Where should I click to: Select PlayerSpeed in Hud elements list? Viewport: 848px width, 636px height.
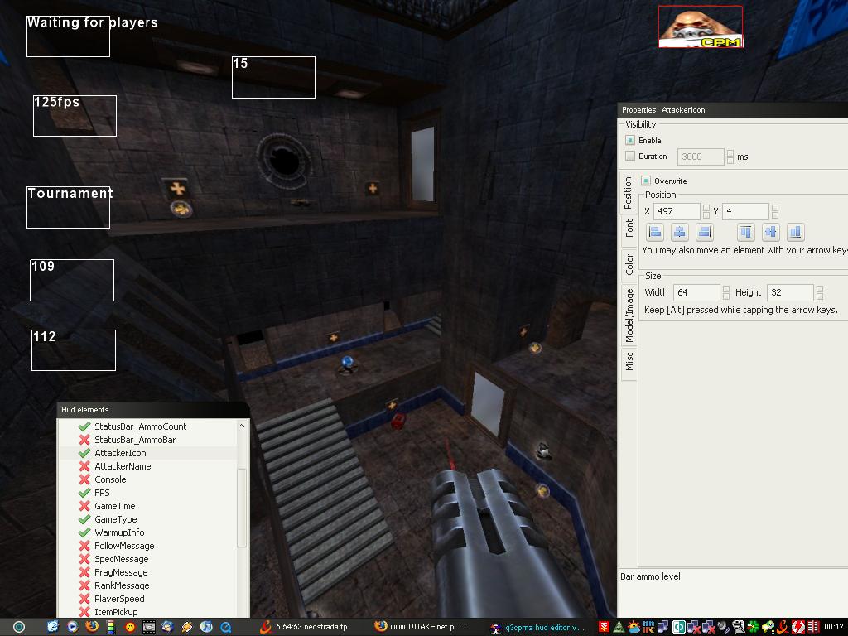[x=119, y=599]
